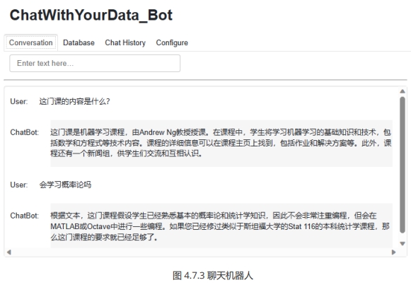This screenshot has width=411, height=285.
Task: Click the horizontal scroll-right arrow
Action: tap(393, 252)
